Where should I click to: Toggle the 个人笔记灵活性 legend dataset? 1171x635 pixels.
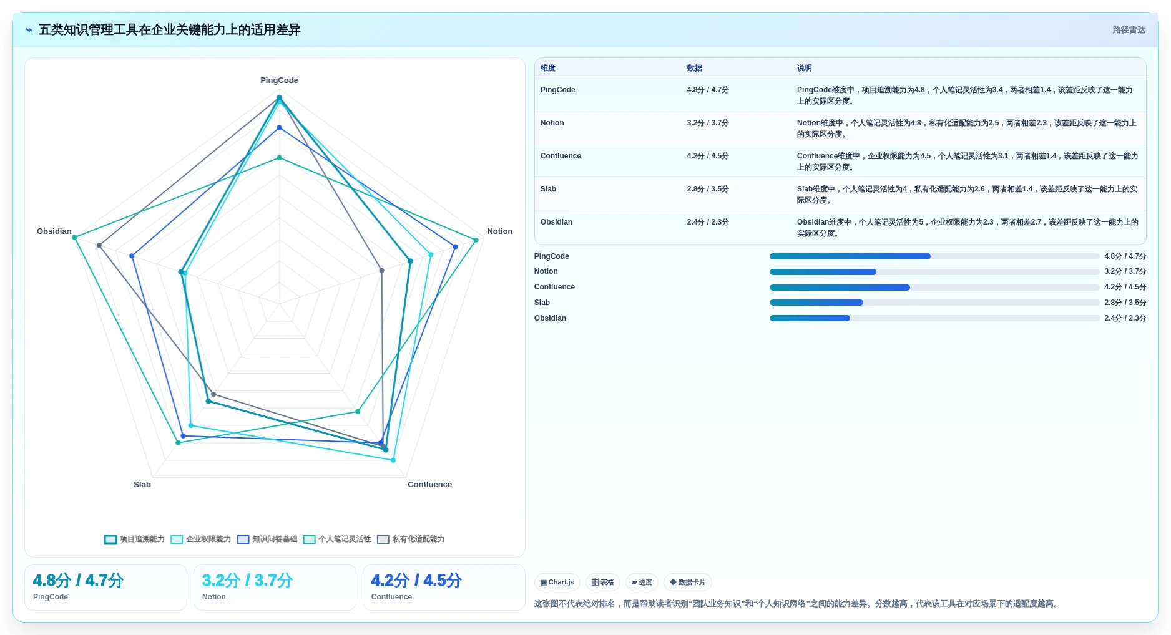tap(337, 539)
